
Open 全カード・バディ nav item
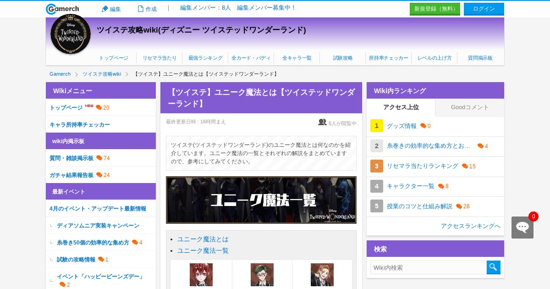tap(251, 58)
